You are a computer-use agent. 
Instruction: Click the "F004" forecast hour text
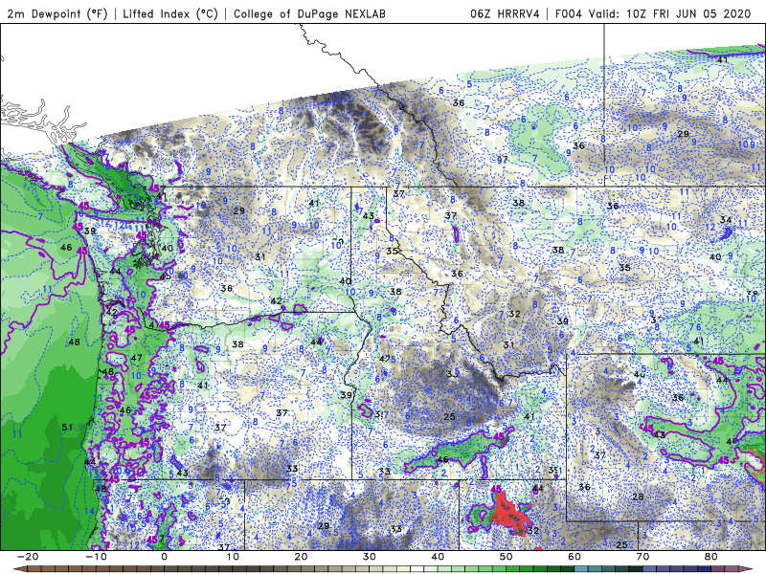click(569, 13)
